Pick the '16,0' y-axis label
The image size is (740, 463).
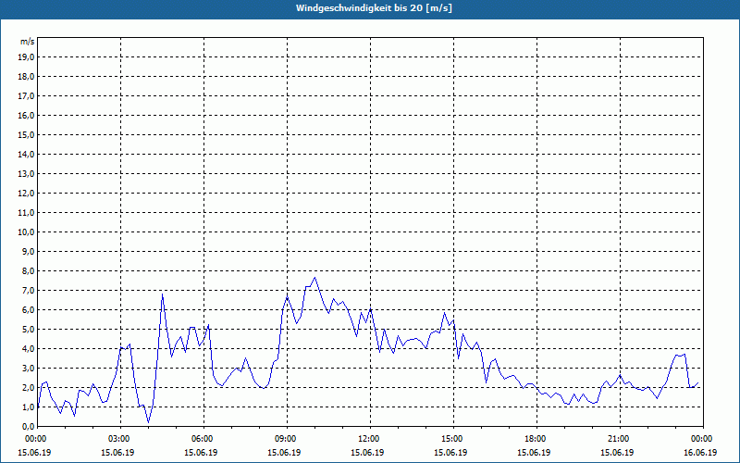point(26,115)
